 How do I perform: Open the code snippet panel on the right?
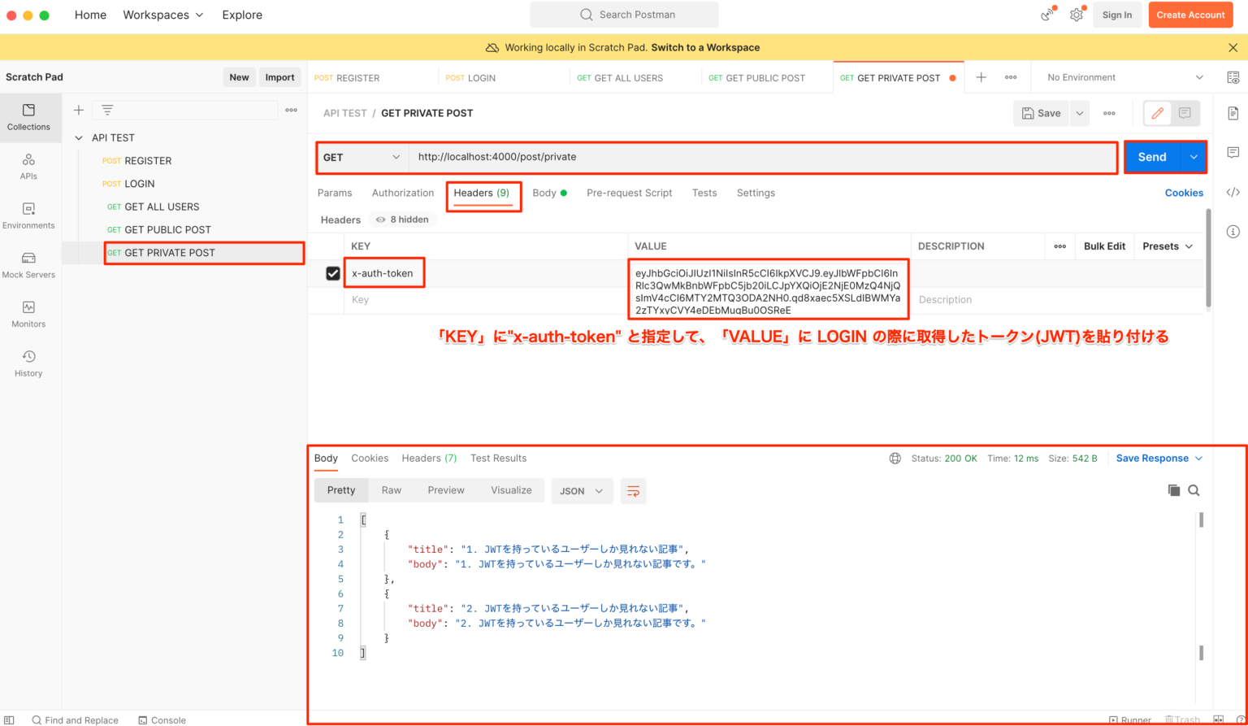tap(1233, 192)
